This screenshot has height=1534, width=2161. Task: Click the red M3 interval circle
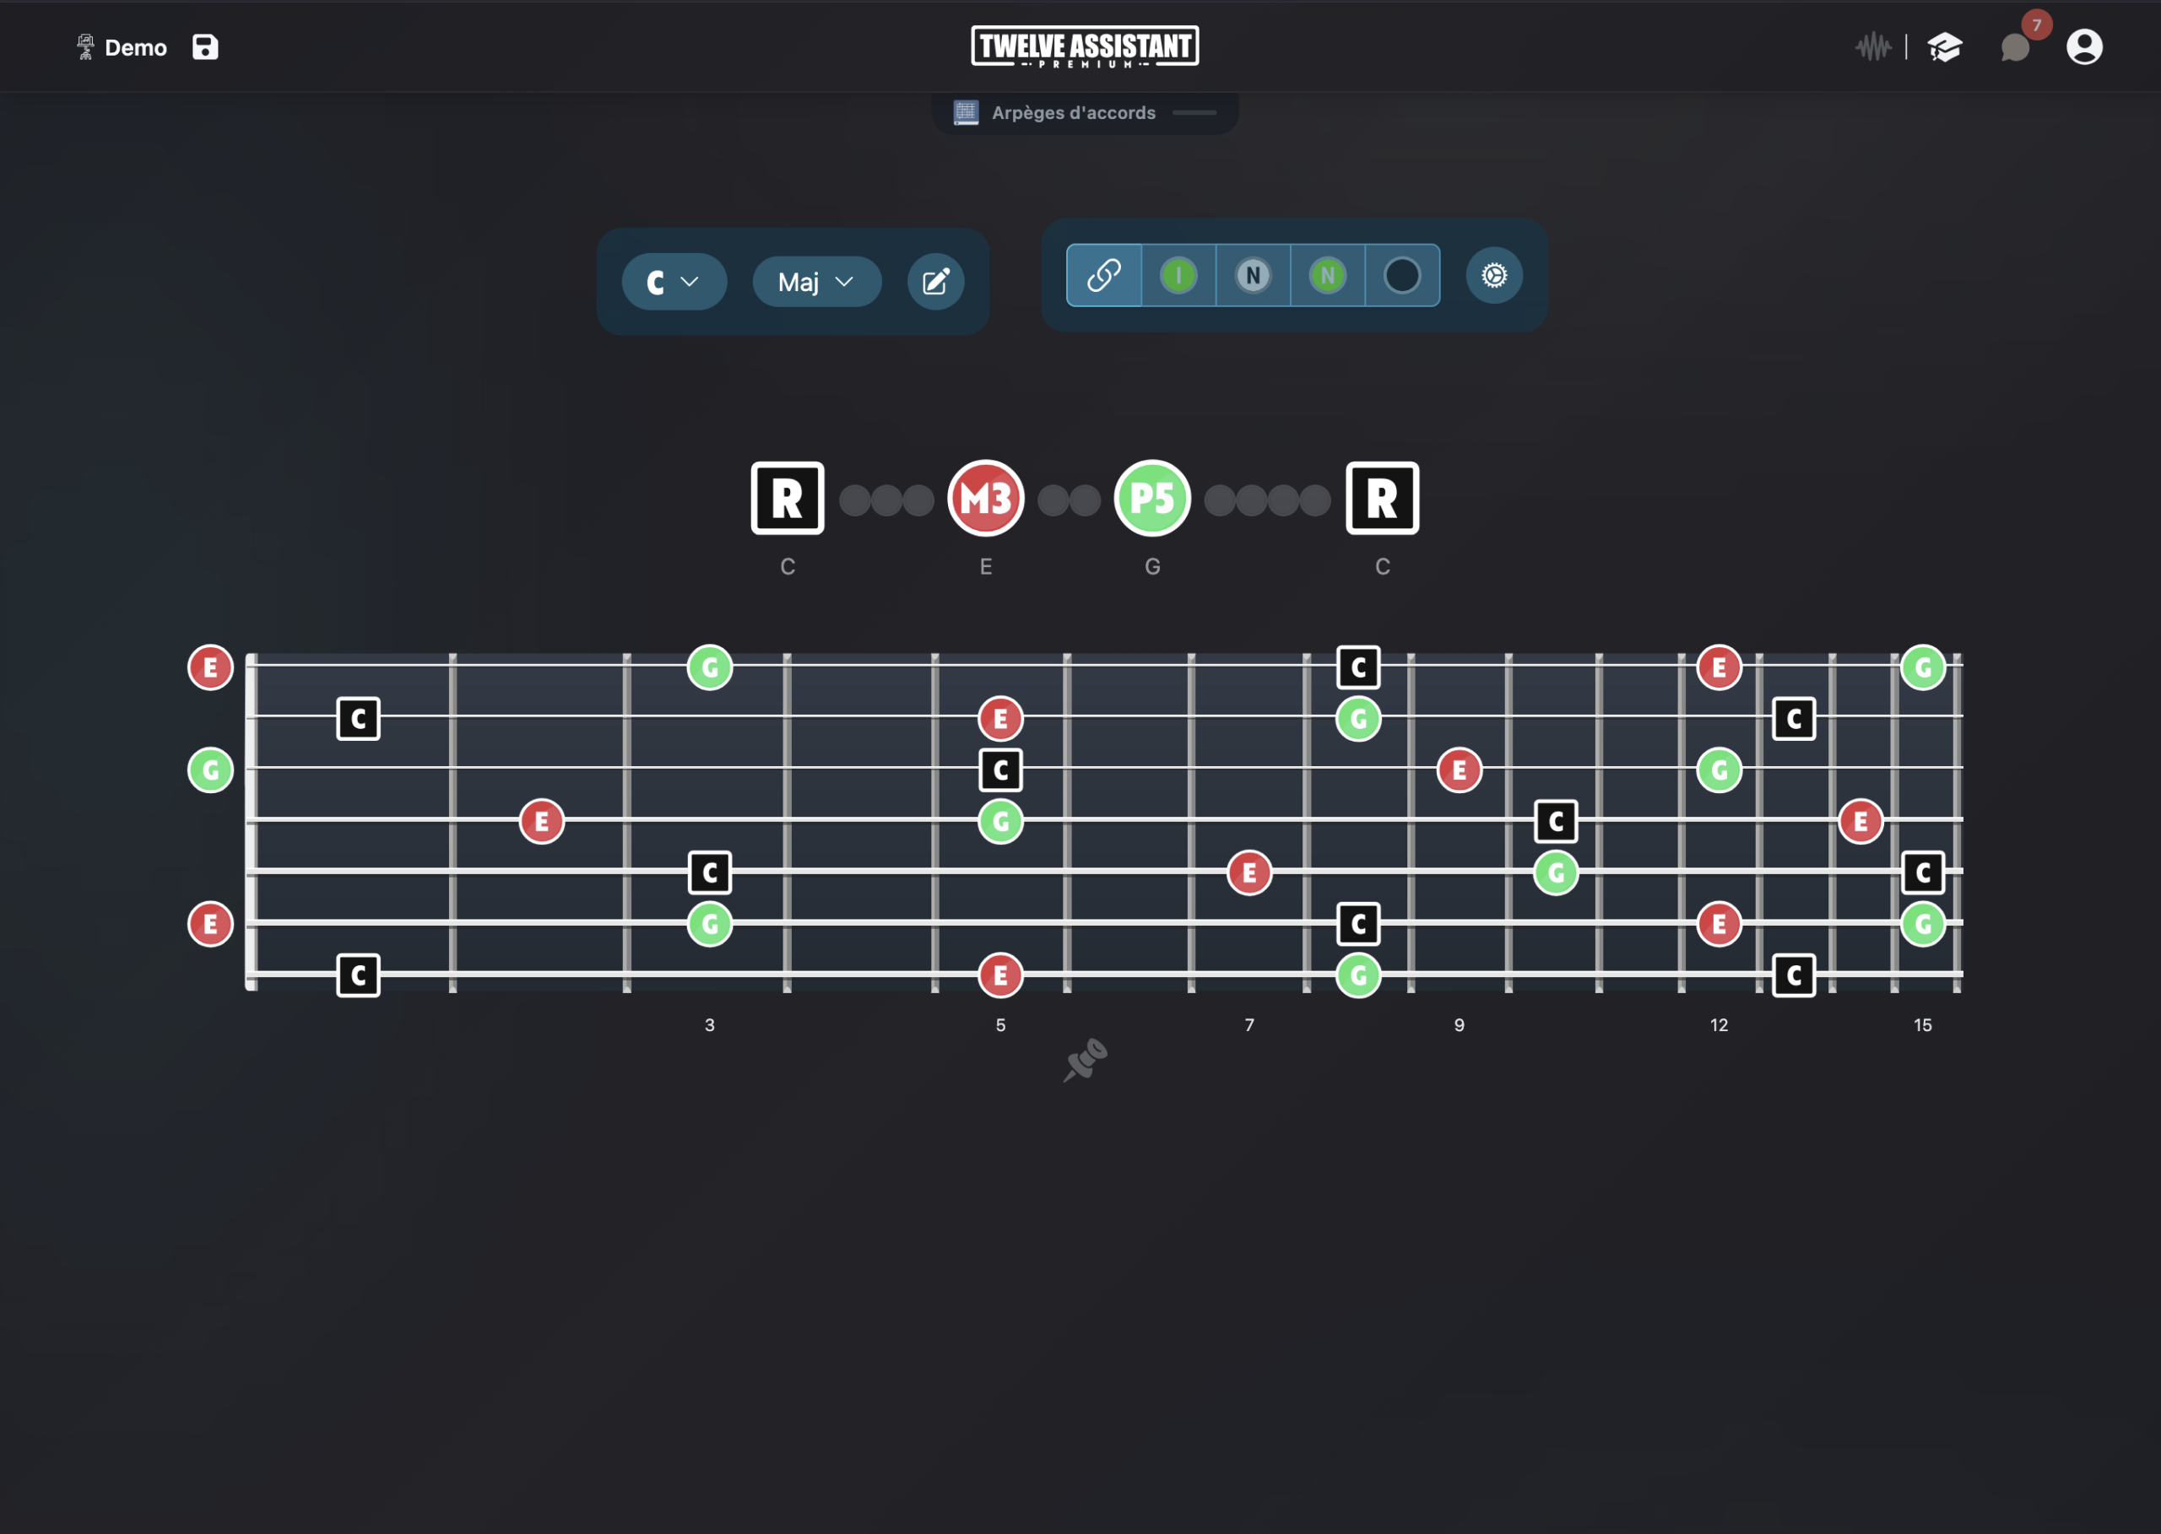(x=986, y=498)
